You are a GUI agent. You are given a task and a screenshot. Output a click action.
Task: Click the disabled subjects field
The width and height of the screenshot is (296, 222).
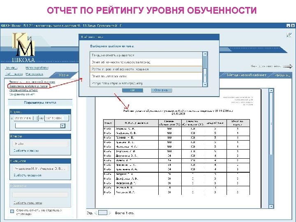40,195
